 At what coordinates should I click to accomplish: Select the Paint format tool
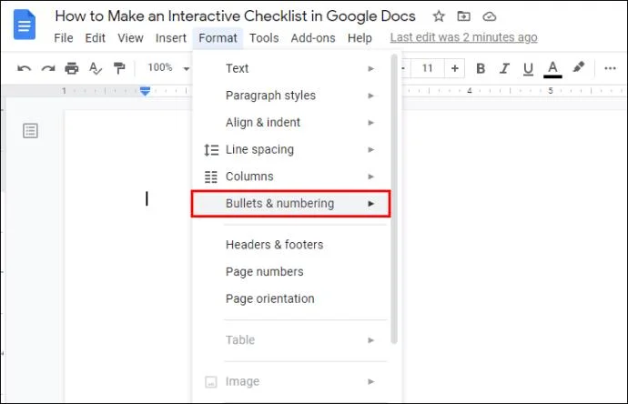point(119,68)
